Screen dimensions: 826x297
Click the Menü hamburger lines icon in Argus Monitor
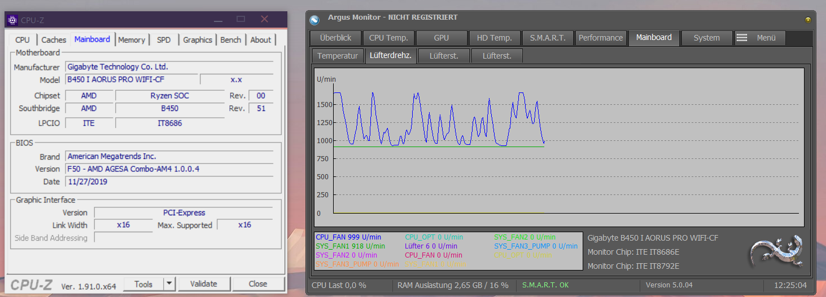[x=742, y=38]
